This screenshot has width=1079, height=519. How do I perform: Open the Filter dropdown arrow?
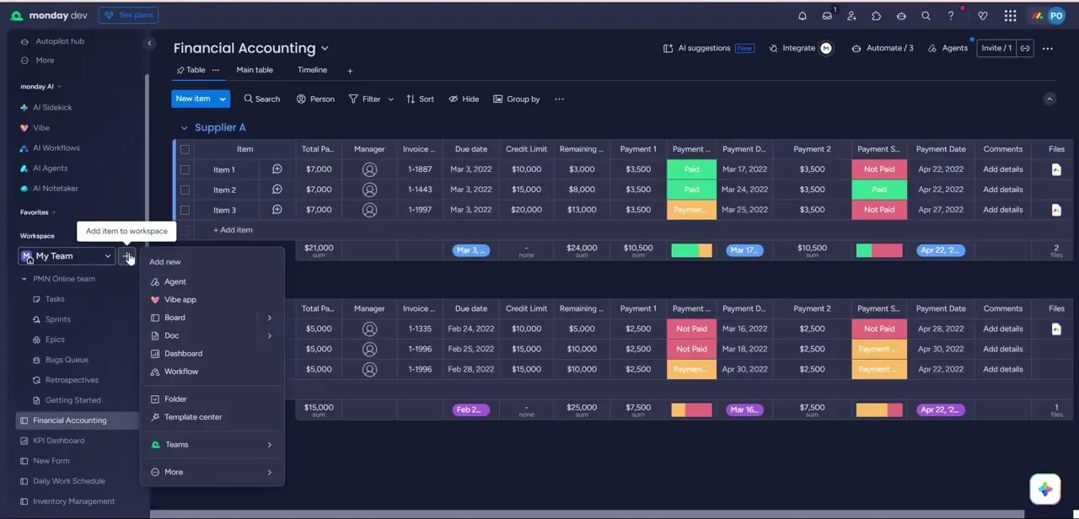point(390,99)
